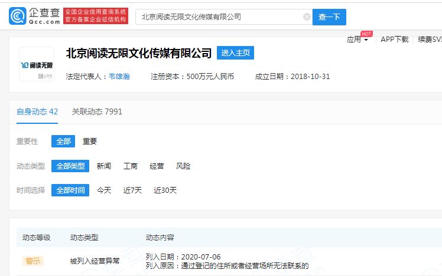Image resolution: width=442 pixels, height=276 pixels.
Task: Click the 注册资本：500万元人民币 text
Action: (192, 77)
